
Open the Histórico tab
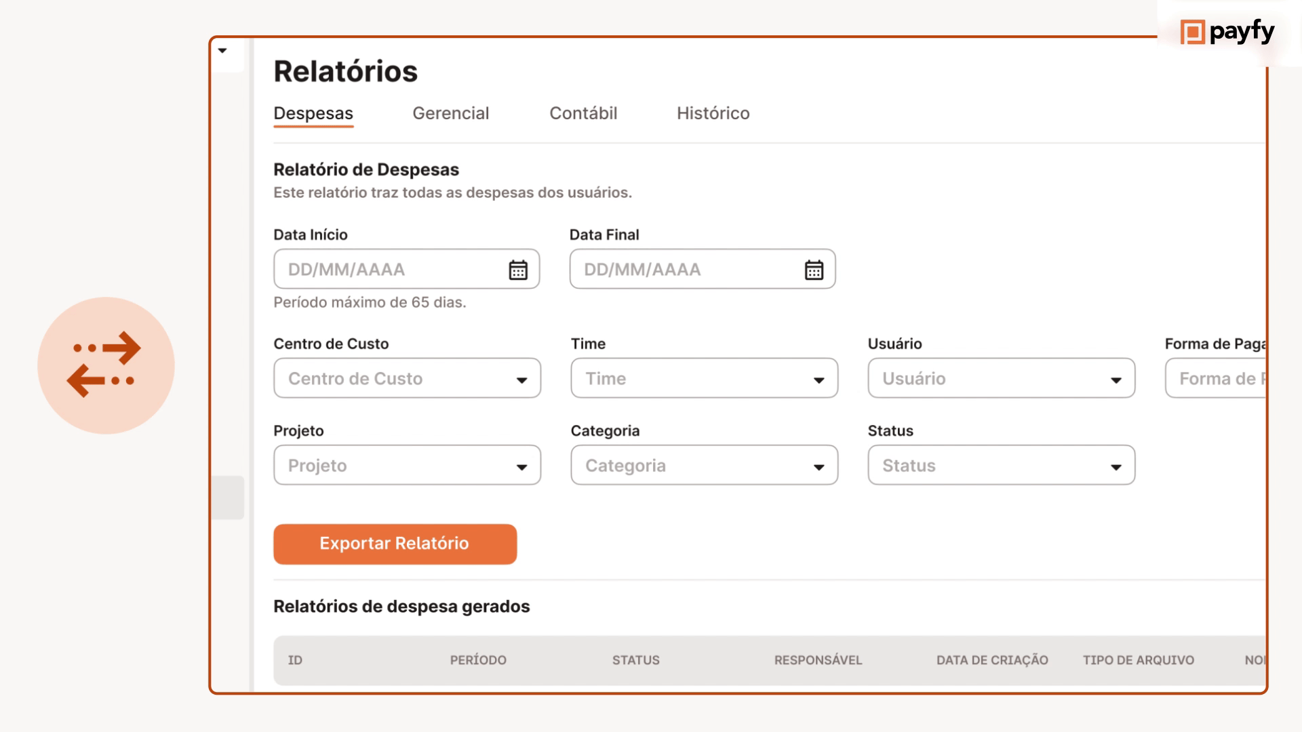[x=713, y=113]
